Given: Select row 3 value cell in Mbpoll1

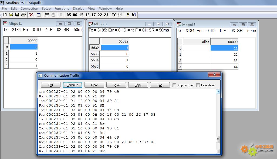Looking at the screenshot, I should pos(24,66).
